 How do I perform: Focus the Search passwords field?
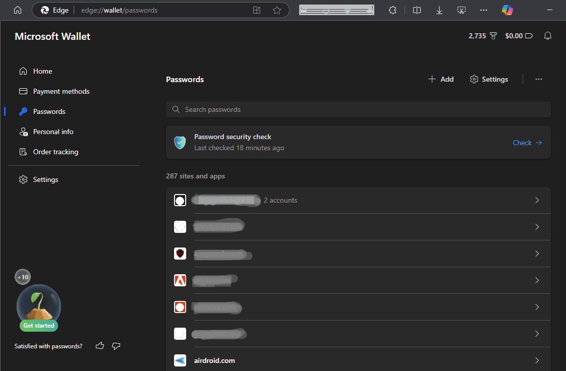click(x=359, y=109)
